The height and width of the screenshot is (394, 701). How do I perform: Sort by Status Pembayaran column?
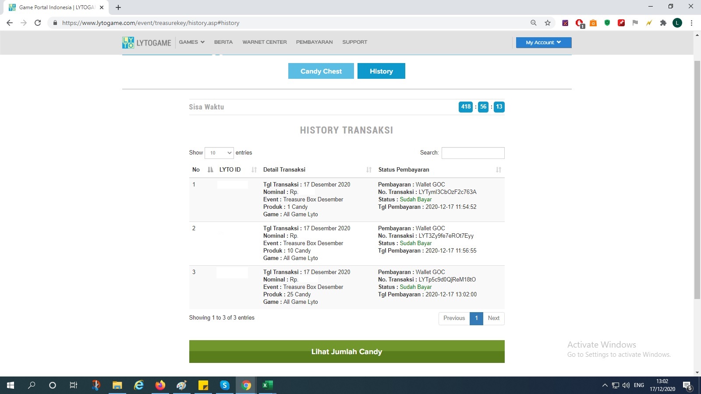(x=440, y=170)
